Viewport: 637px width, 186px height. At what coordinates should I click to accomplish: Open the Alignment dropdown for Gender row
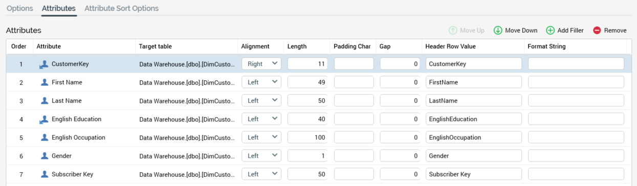coord(261,156)
